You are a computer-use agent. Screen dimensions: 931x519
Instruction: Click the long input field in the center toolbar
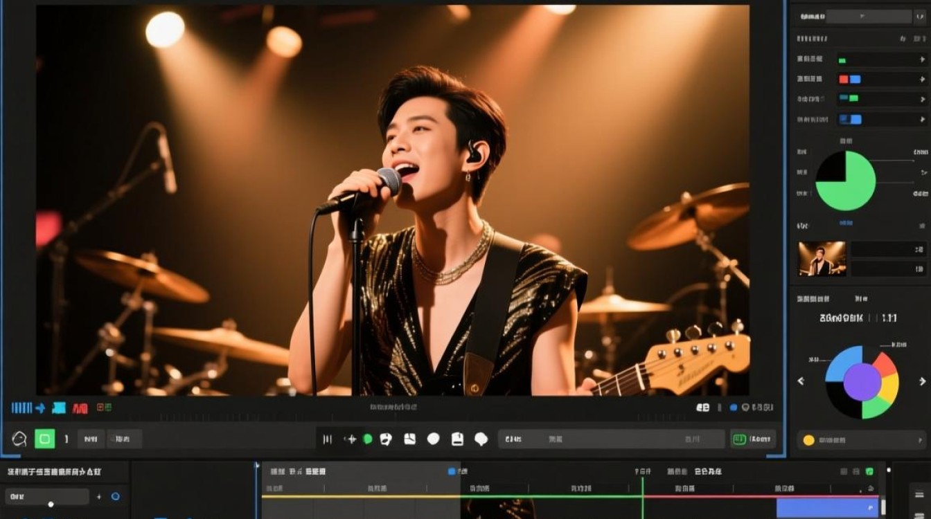(611, 439)
